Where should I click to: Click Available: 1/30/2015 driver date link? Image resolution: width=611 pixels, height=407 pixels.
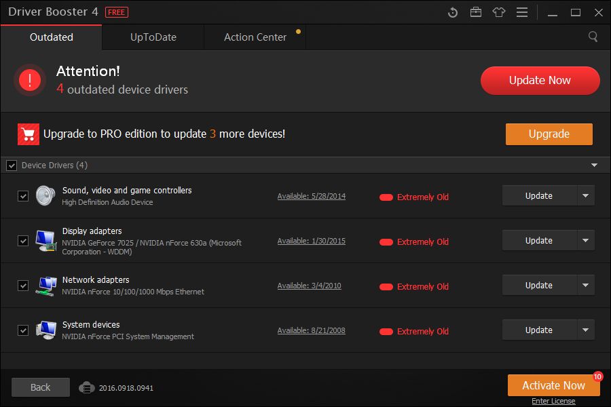312,241
